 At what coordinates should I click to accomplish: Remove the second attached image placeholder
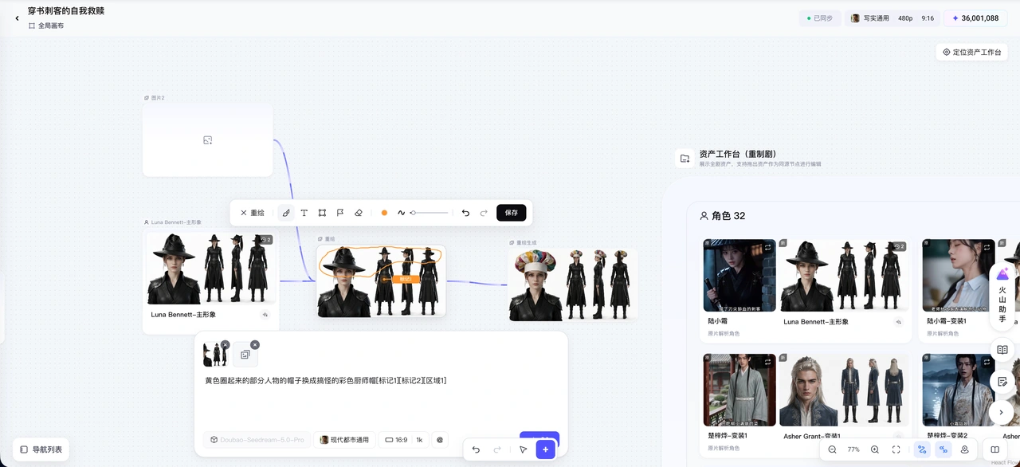coord(255,345)
